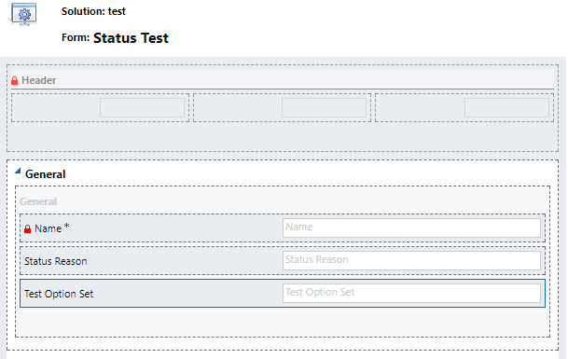This screenshot has width=568, height=359.
Task: Select the greyed General section label
Action: tap(38, 201)
